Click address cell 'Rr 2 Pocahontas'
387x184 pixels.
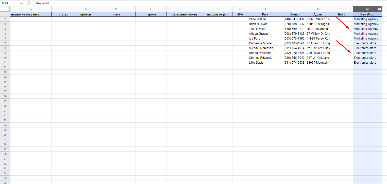tap(318, 29)
